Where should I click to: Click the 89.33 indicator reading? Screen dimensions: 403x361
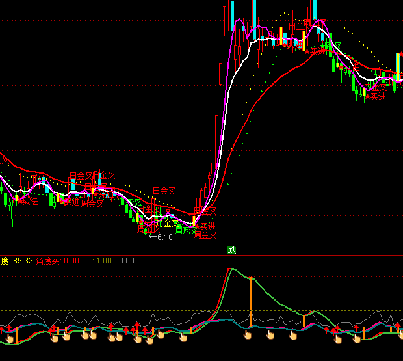point(23,261)
